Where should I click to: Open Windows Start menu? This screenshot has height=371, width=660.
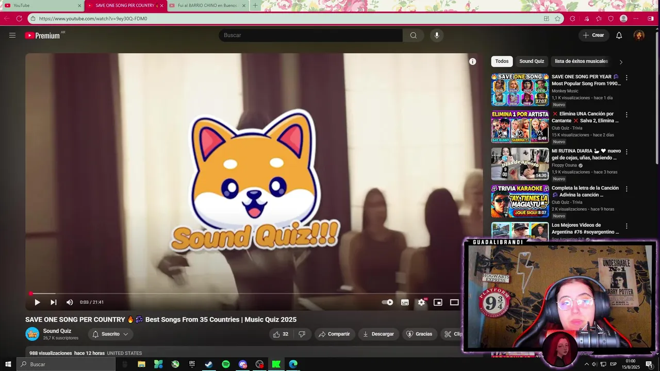pyautogui.click(x=8, y=364)
